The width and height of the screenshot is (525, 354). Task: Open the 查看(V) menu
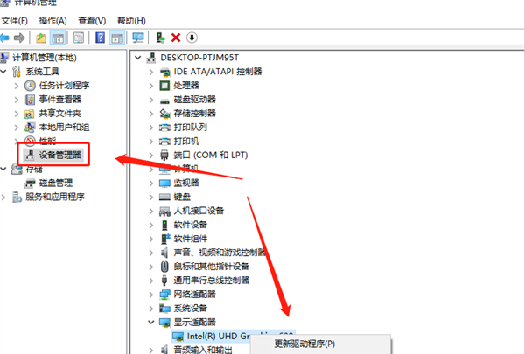pyautogui.click(x=93, y=20)
